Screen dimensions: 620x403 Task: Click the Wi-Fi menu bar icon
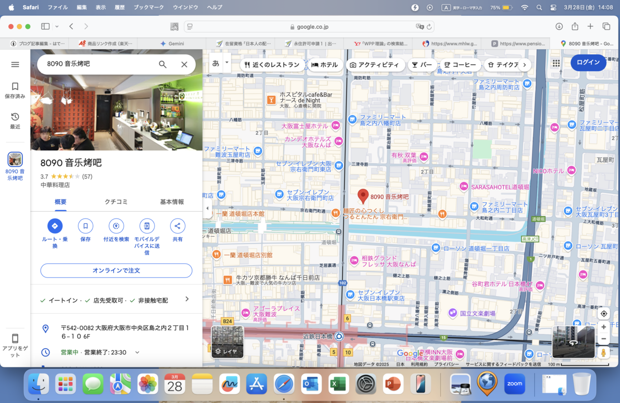524,7
